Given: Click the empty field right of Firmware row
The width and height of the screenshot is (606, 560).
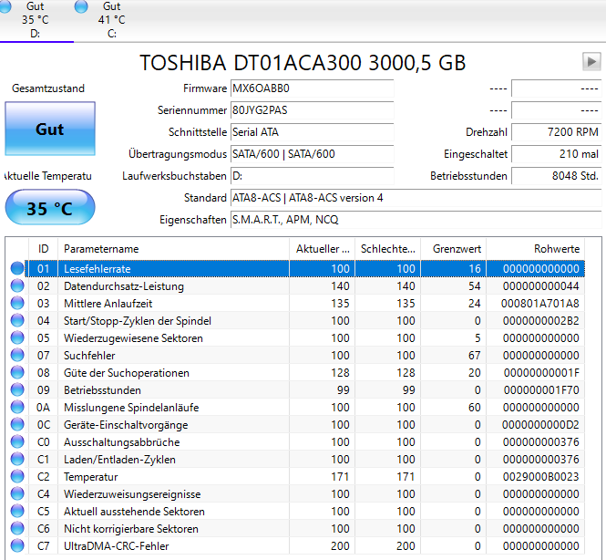Looking at the screenshot, I should pos(557,88).
